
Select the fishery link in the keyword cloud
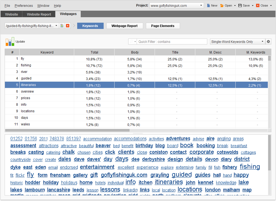(229, 167)
